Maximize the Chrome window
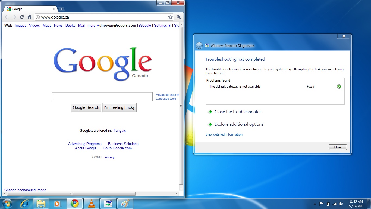The image size is (371, 209). [x=168, y=3]
